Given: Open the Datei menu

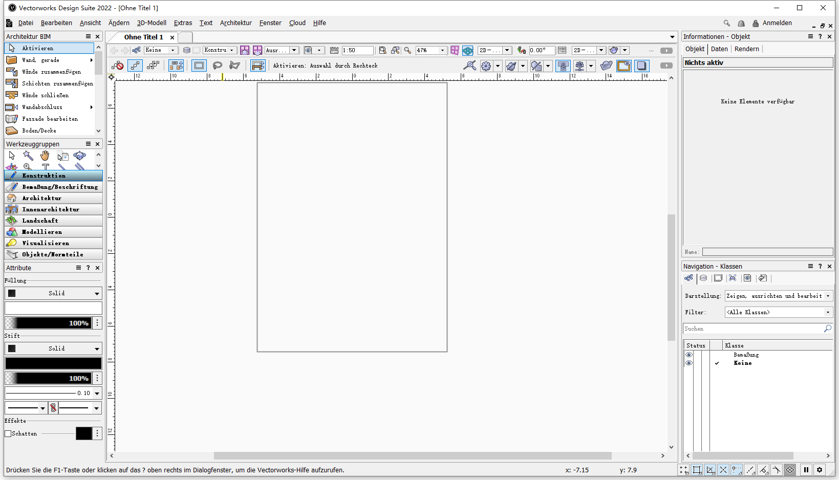Looking at the screenshot, I should pyautogui.click(x=26, y=23).
